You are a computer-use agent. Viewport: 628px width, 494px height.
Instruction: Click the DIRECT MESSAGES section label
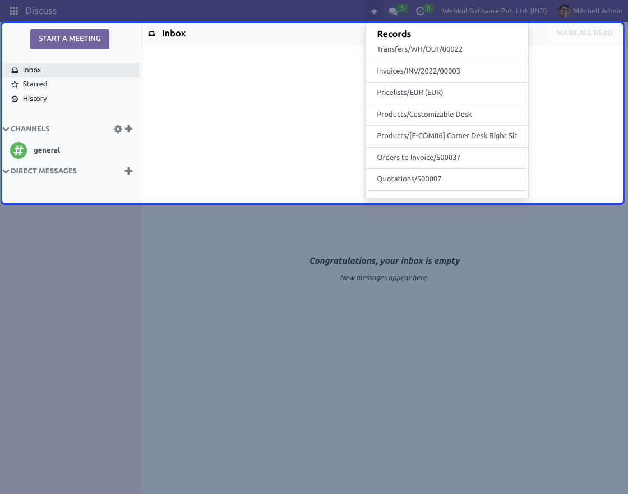pyautogui.click(x=44, y=171)
